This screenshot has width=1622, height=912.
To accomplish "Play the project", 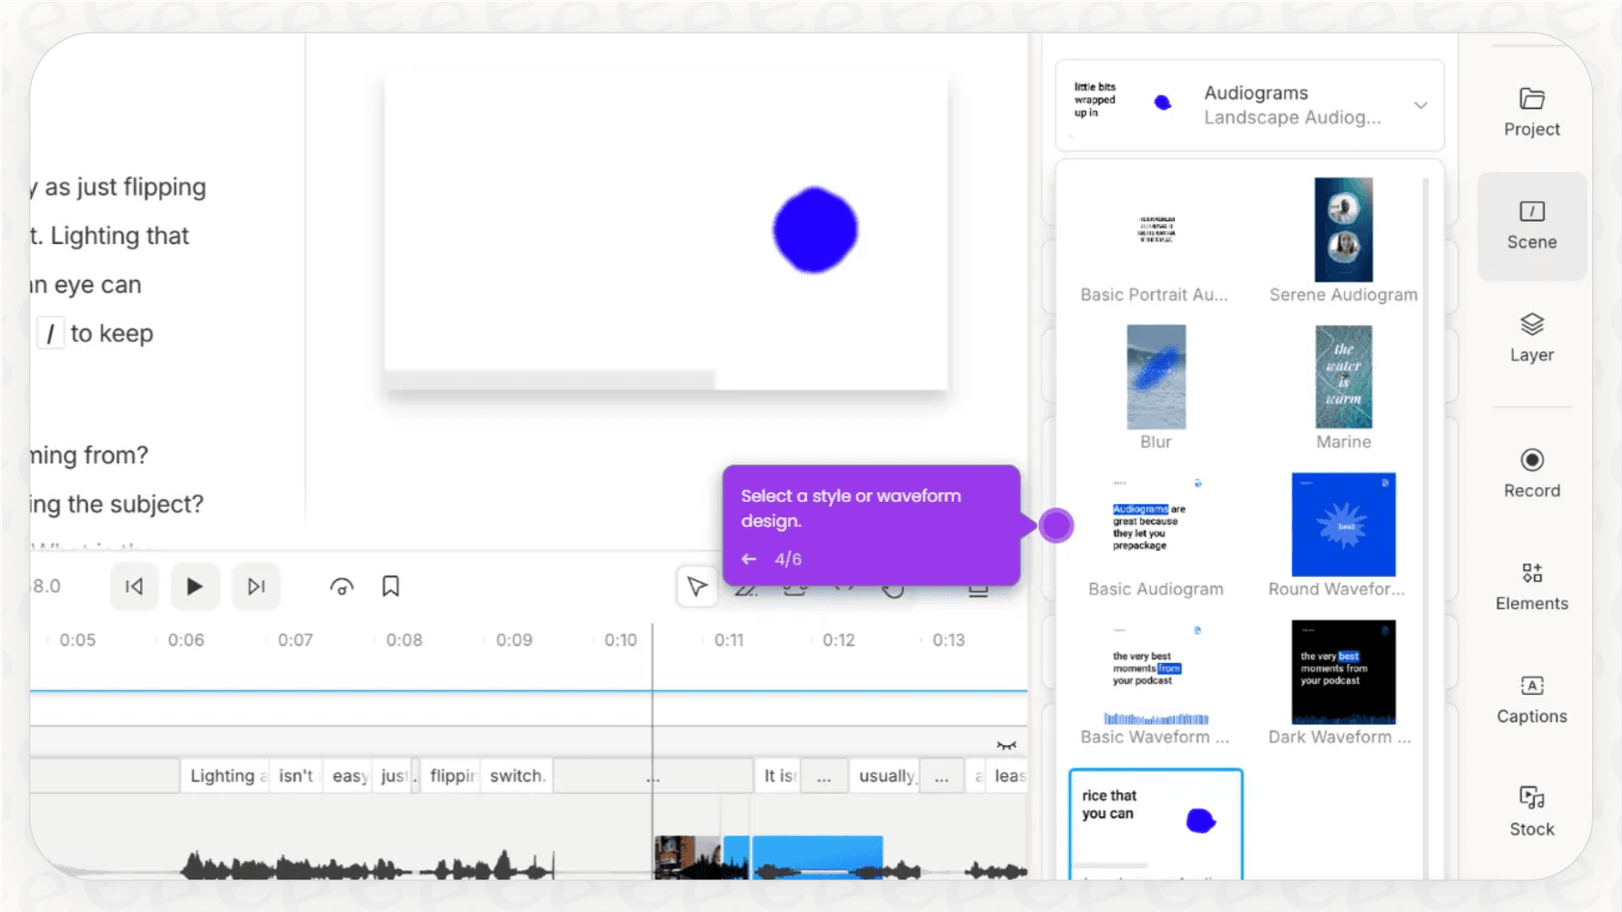I will 195,586.
